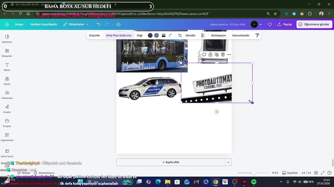Select the blue bus image on canvas

[152, 55]
